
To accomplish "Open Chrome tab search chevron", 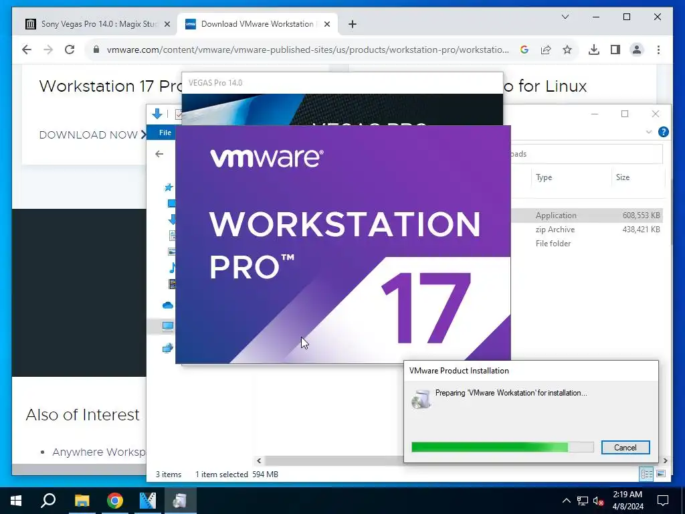I will click(x=565, y=17).
